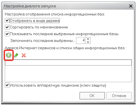Decrease remembered bases count with down arrow
The width and height of the screenshot is (137, 106).
88,42
